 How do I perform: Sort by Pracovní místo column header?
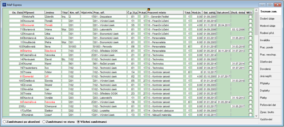point(165,13)
